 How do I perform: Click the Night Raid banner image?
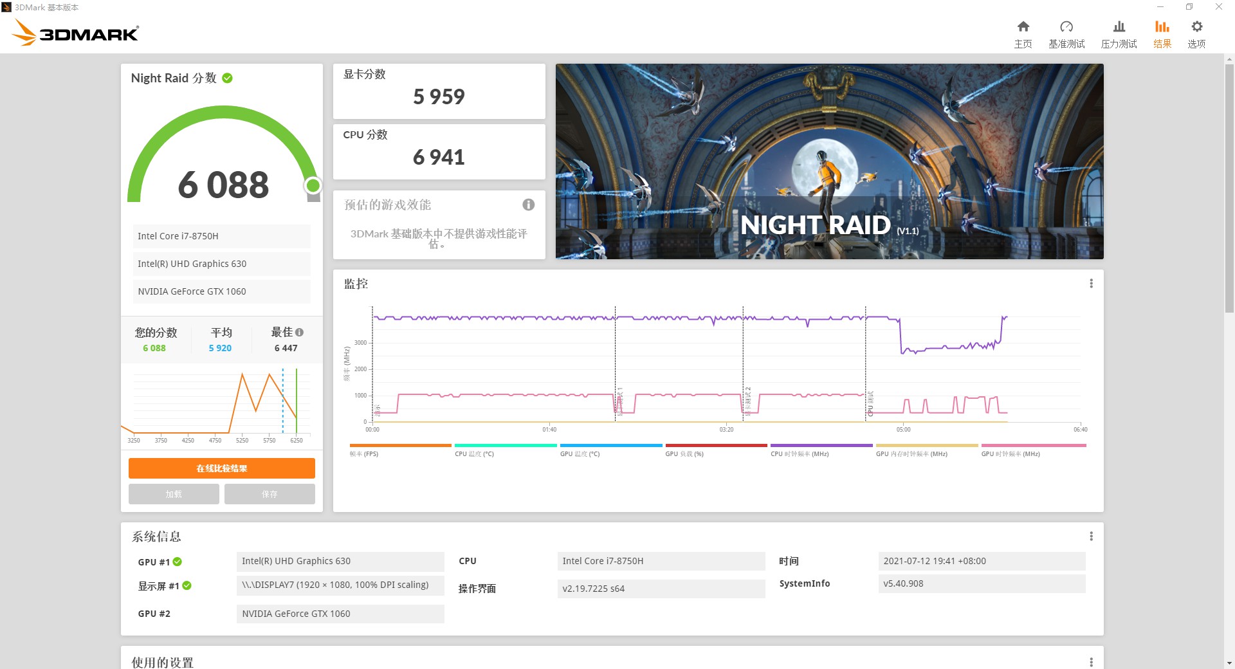[829, 161]
